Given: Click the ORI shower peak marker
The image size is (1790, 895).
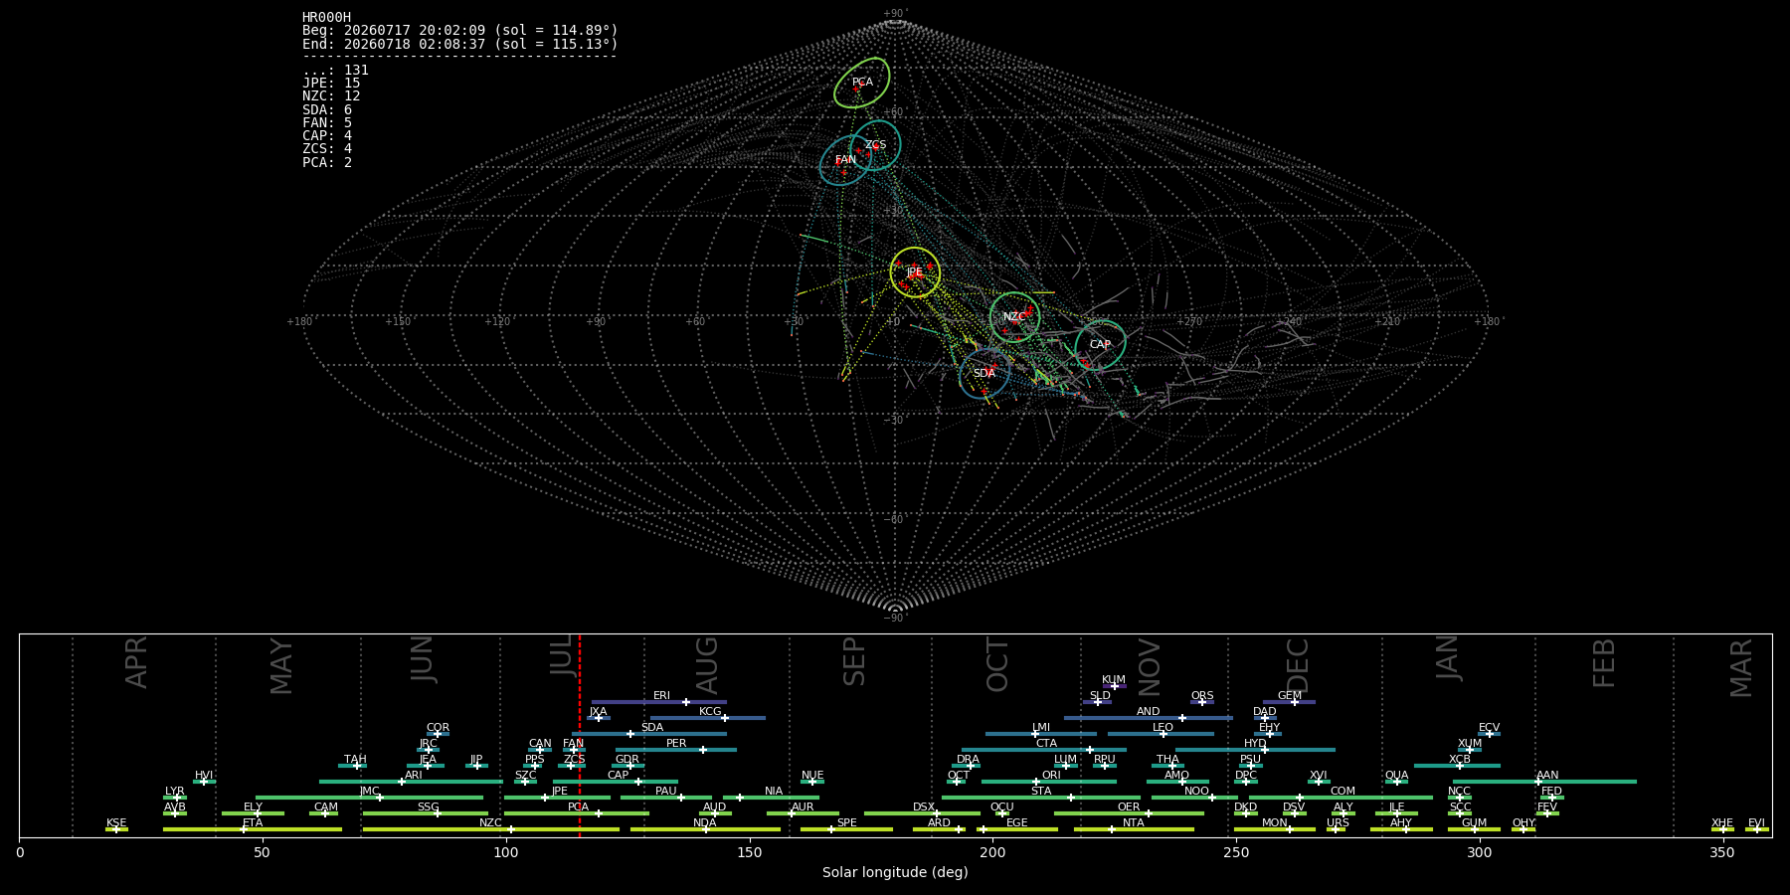Looking at the screenshot, I should click(1037, 782).
